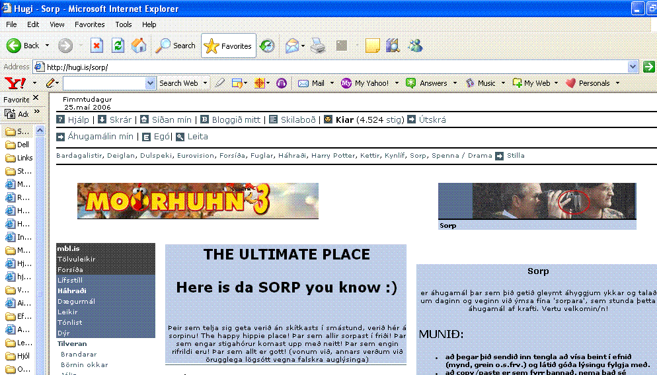657x375 pixels.
Task: Expand Mail dropdown arrow
Action: (x=332, y=83)
